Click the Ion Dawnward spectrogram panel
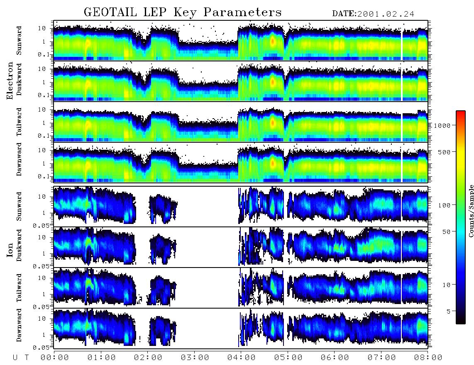The image size is (474, 365). (241, 328)
